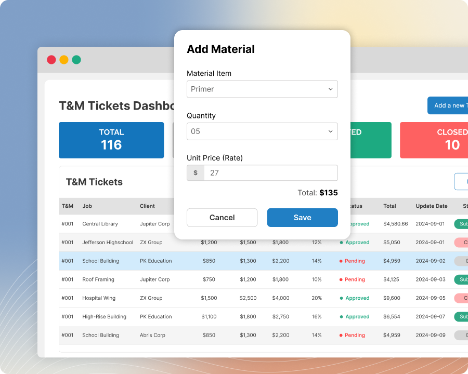Click Approved status in High-Rise Building row
This screenshot has width=468, height=374.
coord(355,316)
